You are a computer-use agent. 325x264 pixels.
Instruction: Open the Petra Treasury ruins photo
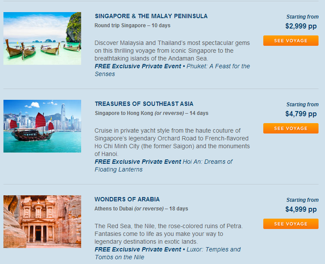click(42, 222)
